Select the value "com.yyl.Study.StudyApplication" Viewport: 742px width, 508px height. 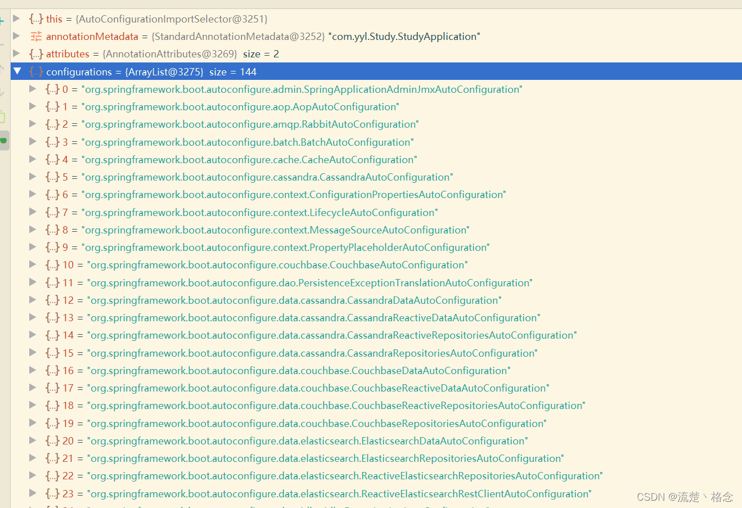[404, 37]
